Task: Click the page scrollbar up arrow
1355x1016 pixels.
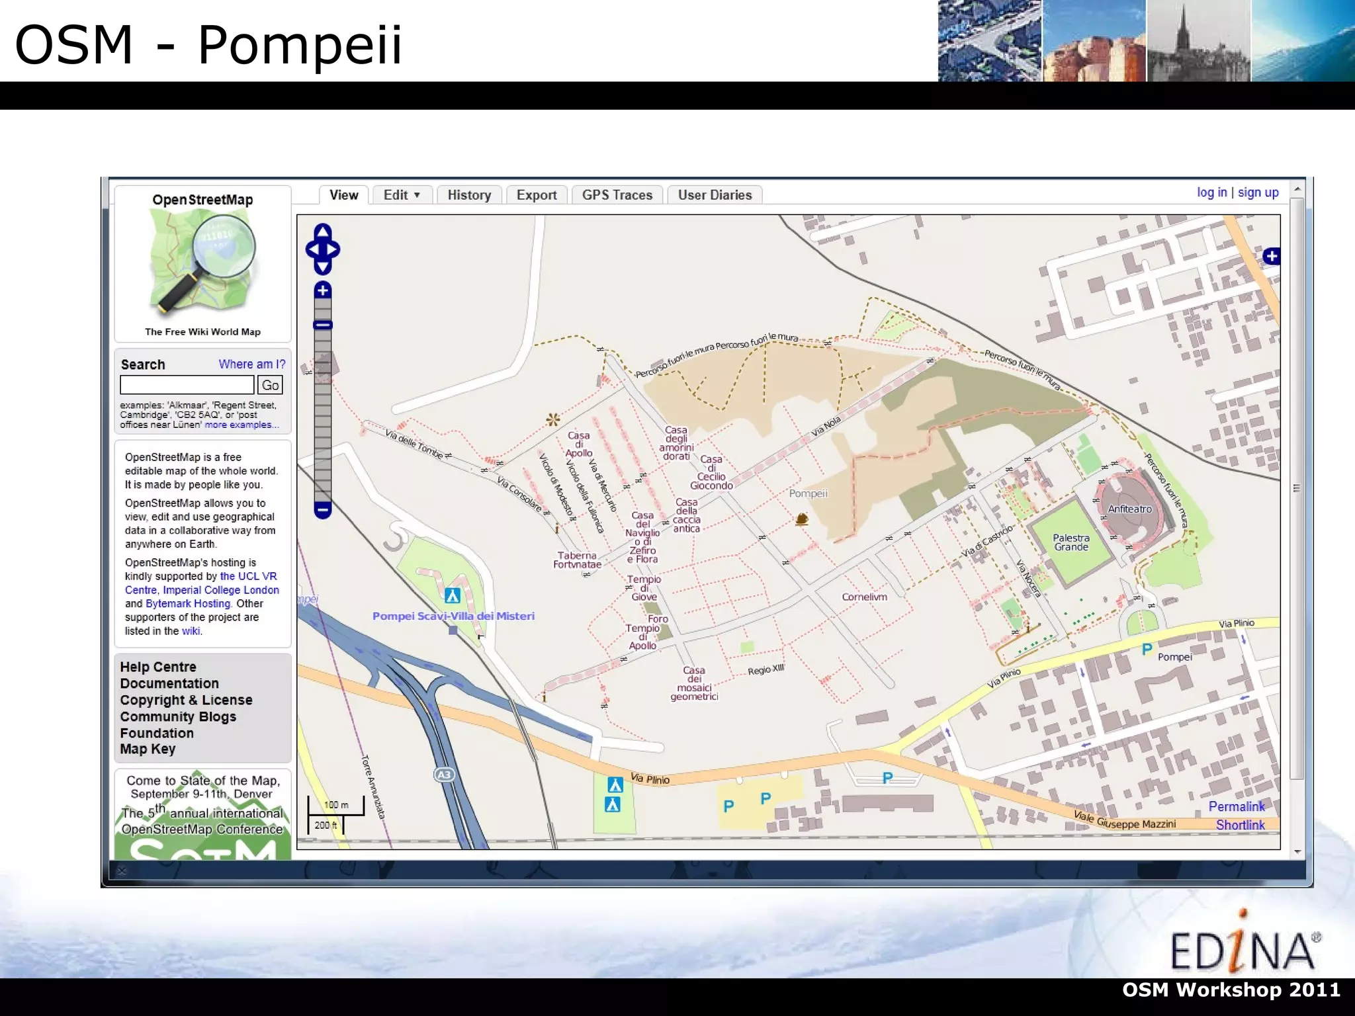Action: coord(1297,189)
